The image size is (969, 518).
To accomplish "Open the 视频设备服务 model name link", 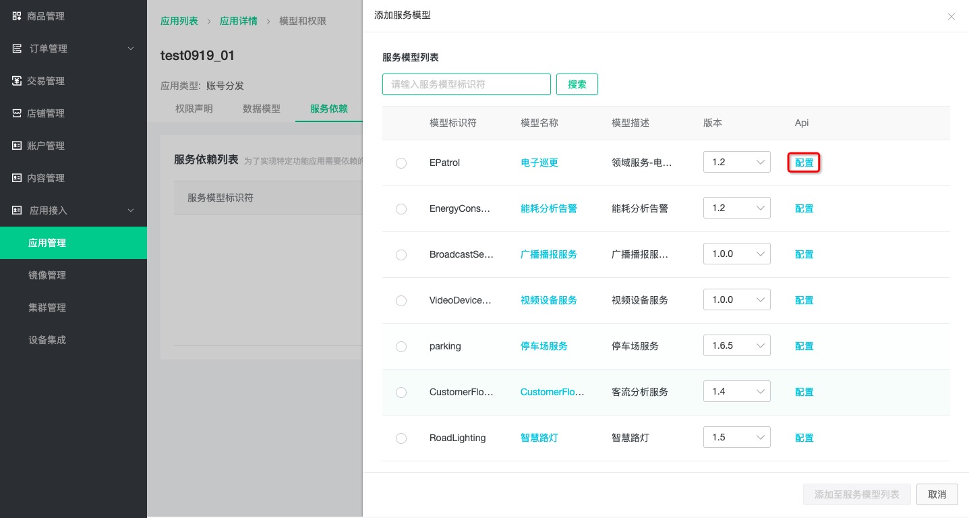I will [549, 300].
